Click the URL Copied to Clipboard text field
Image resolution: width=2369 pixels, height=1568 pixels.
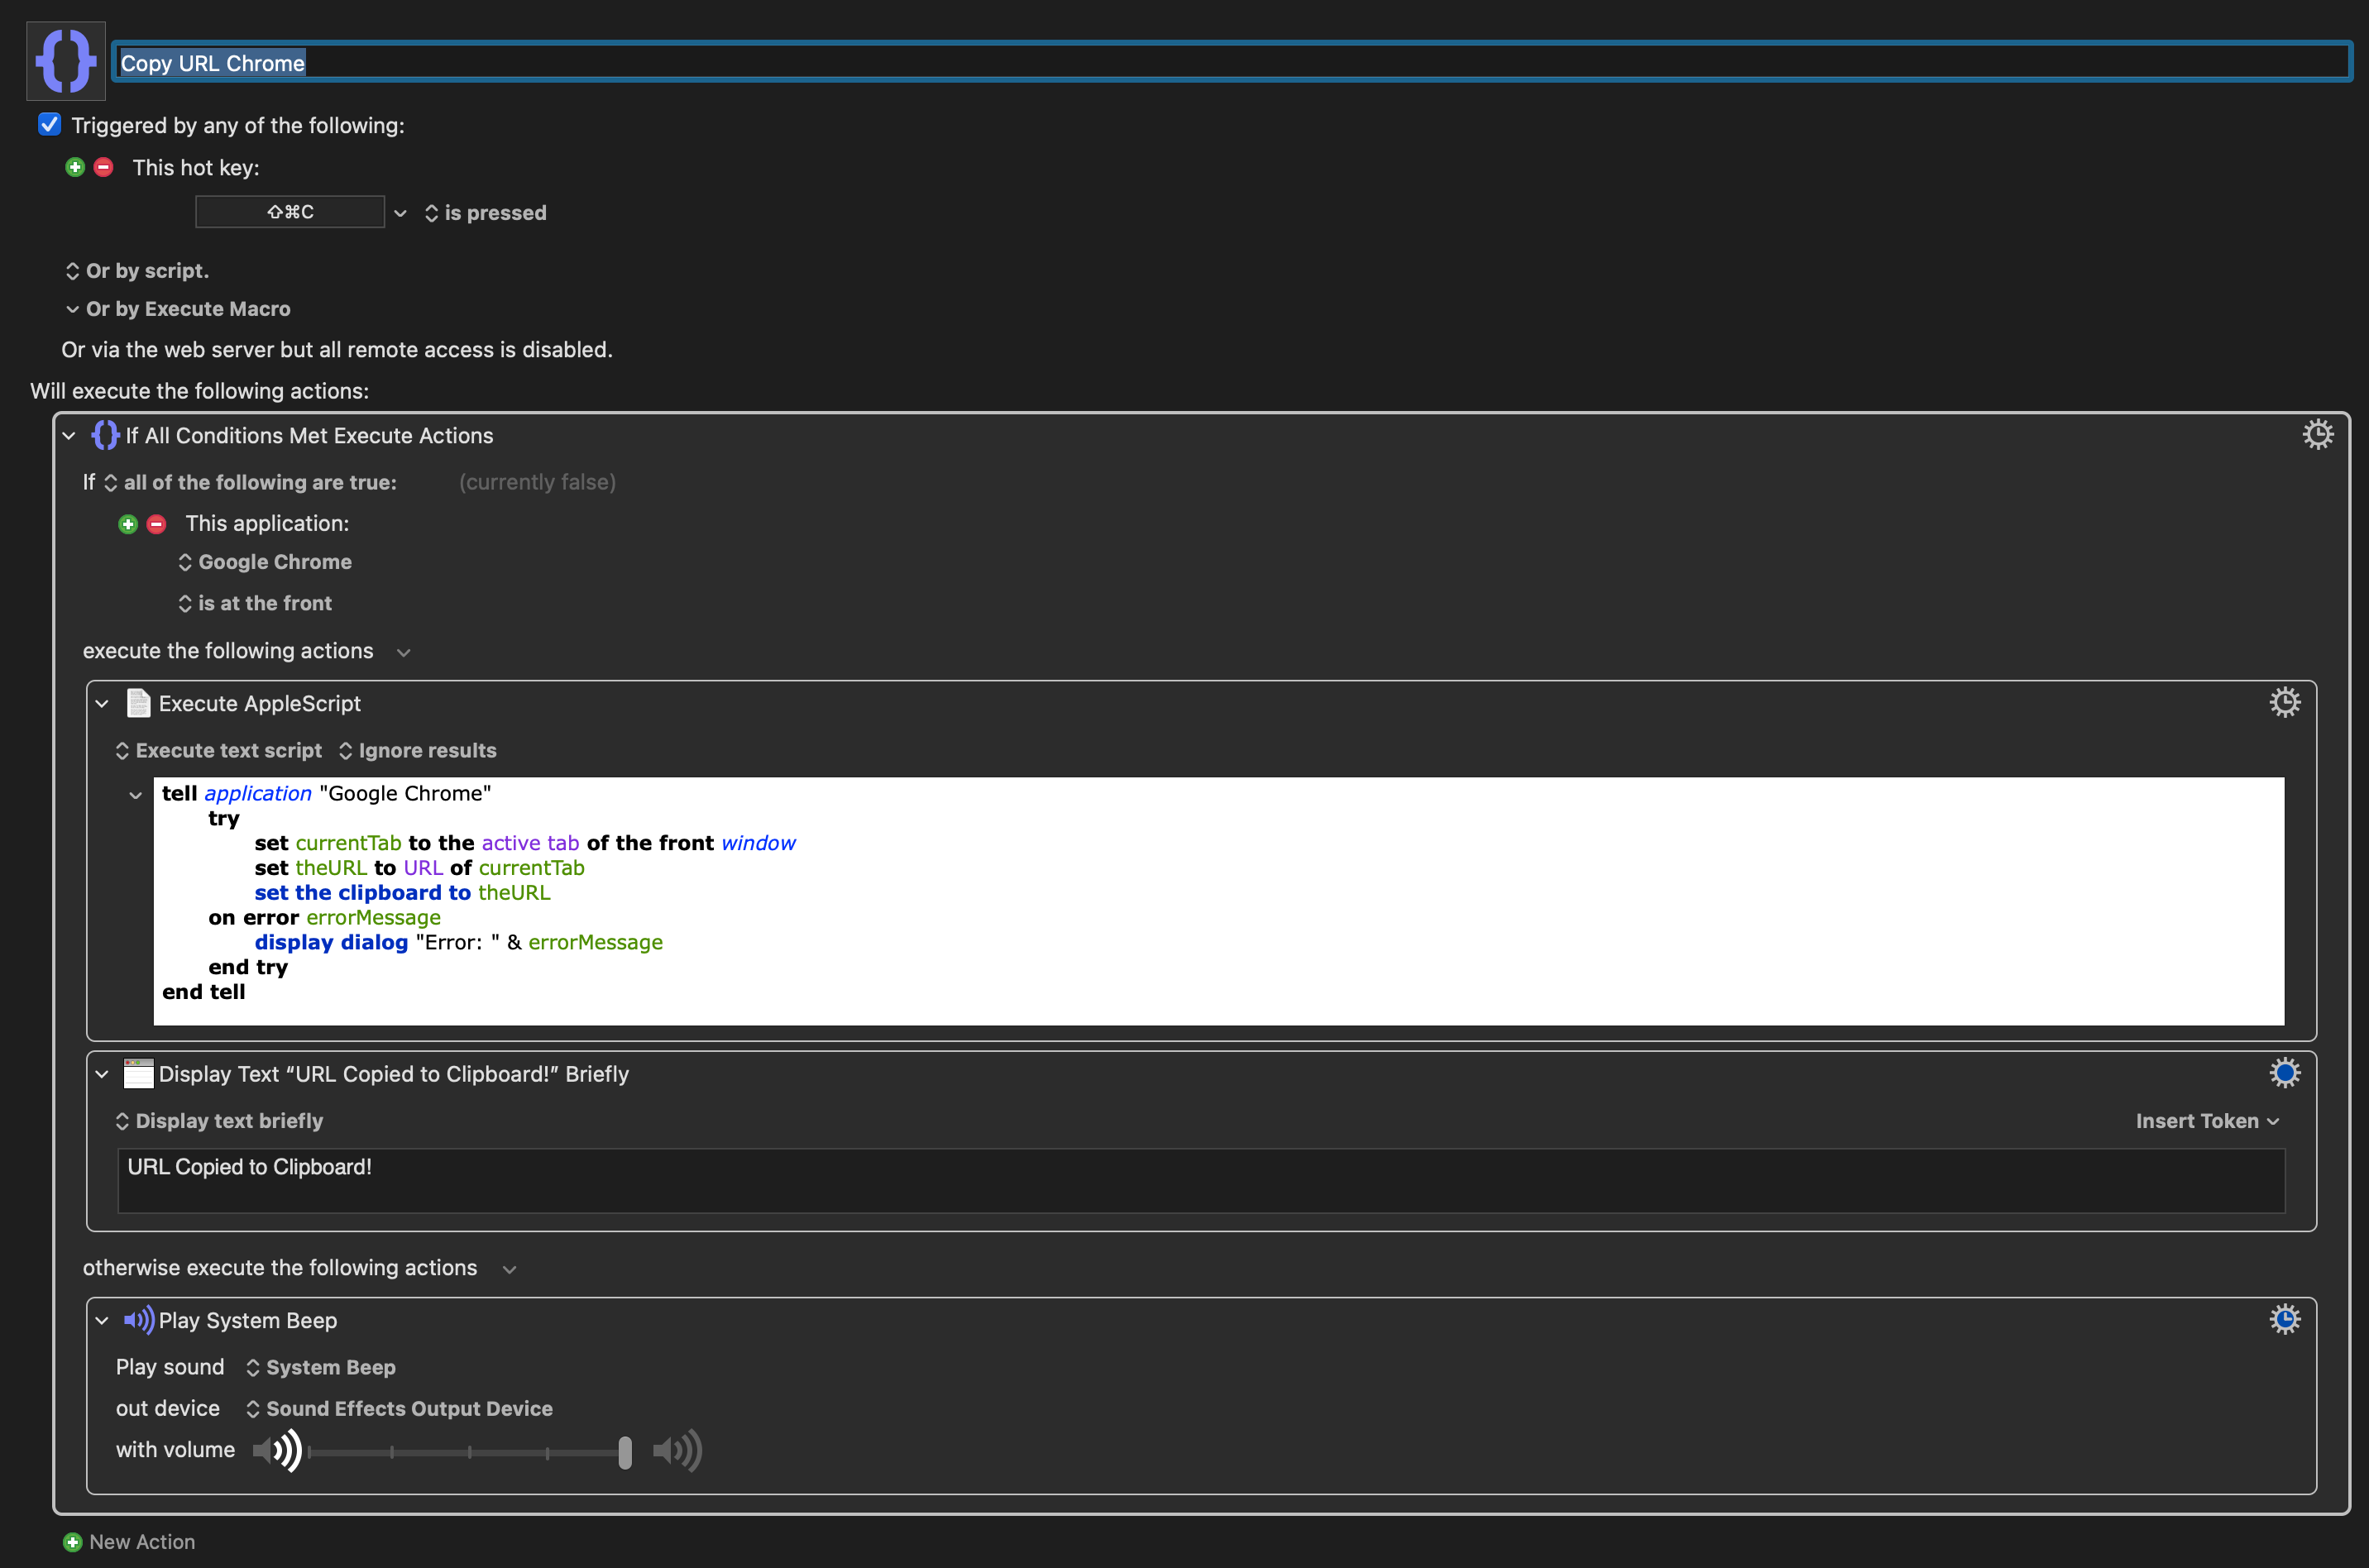pos(1200,1180)
